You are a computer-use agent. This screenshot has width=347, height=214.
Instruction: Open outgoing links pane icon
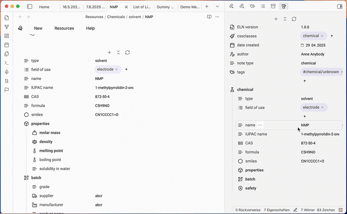pyautogui.click(x=242, y=6)
